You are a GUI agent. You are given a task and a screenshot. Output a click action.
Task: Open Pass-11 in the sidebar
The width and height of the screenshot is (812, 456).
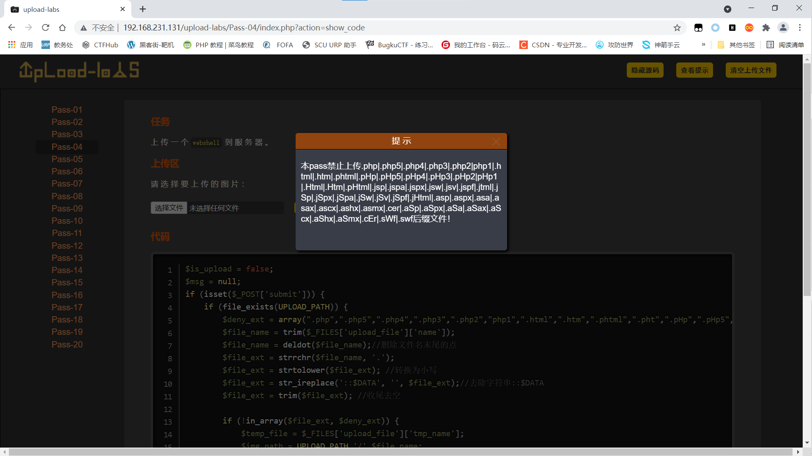(67, 233)
